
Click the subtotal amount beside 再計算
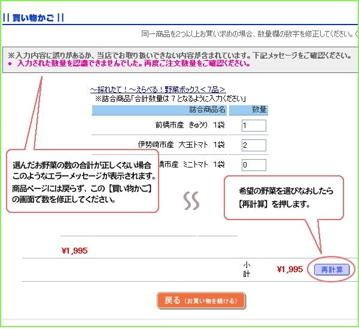click(290, 270)
